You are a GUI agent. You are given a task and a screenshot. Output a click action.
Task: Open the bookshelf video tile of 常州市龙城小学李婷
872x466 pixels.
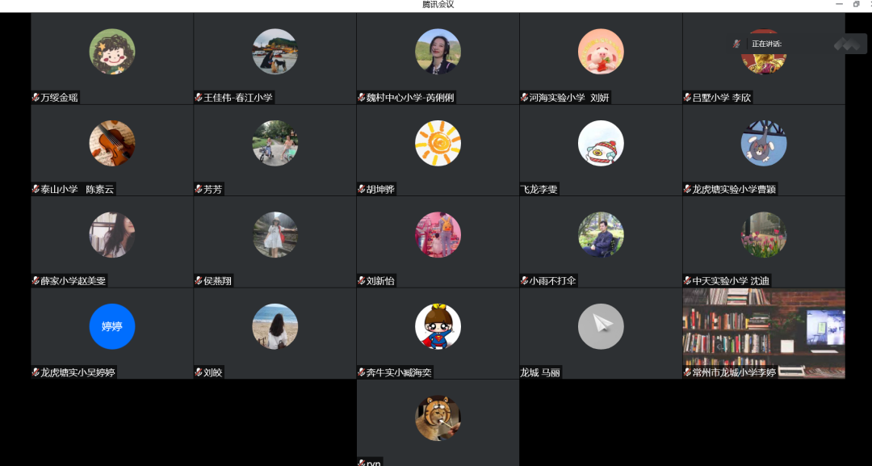pyautogui.click(x=764, y=333)
